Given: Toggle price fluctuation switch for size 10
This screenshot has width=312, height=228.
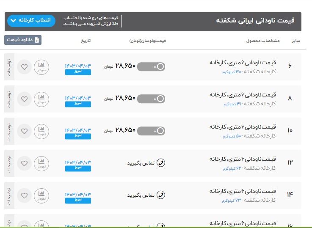Looking at the screenshot, I should [151, 131].
